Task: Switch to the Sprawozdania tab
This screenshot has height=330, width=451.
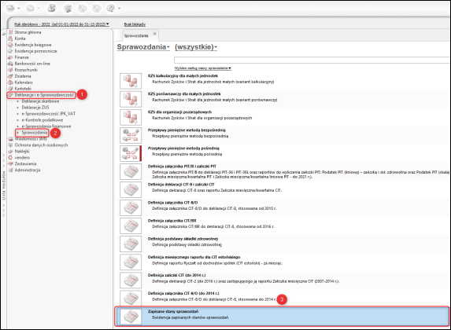Action: [136, 35]
